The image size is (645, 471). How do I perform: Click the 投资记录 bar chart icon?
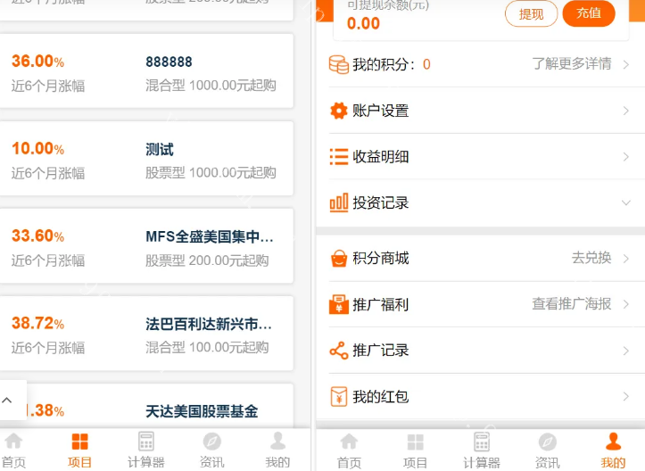(x=338, y=202)
